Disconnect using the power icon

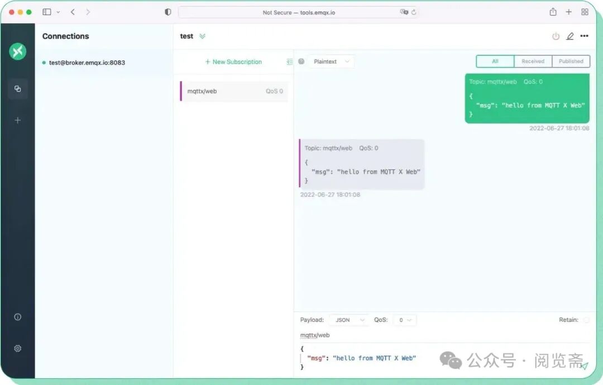(556, 36)
